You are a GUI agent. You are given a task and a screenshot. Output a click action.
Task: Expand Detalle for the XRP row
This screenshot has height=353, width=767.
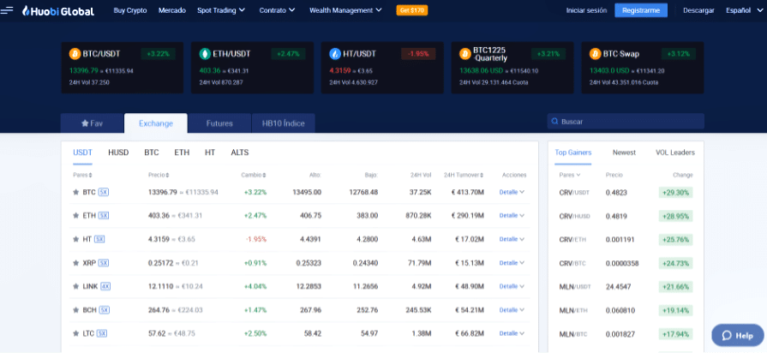(512, 263)
